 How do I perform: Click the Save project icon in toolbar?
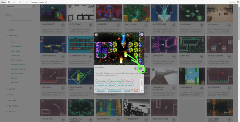[x=9, y=2]
